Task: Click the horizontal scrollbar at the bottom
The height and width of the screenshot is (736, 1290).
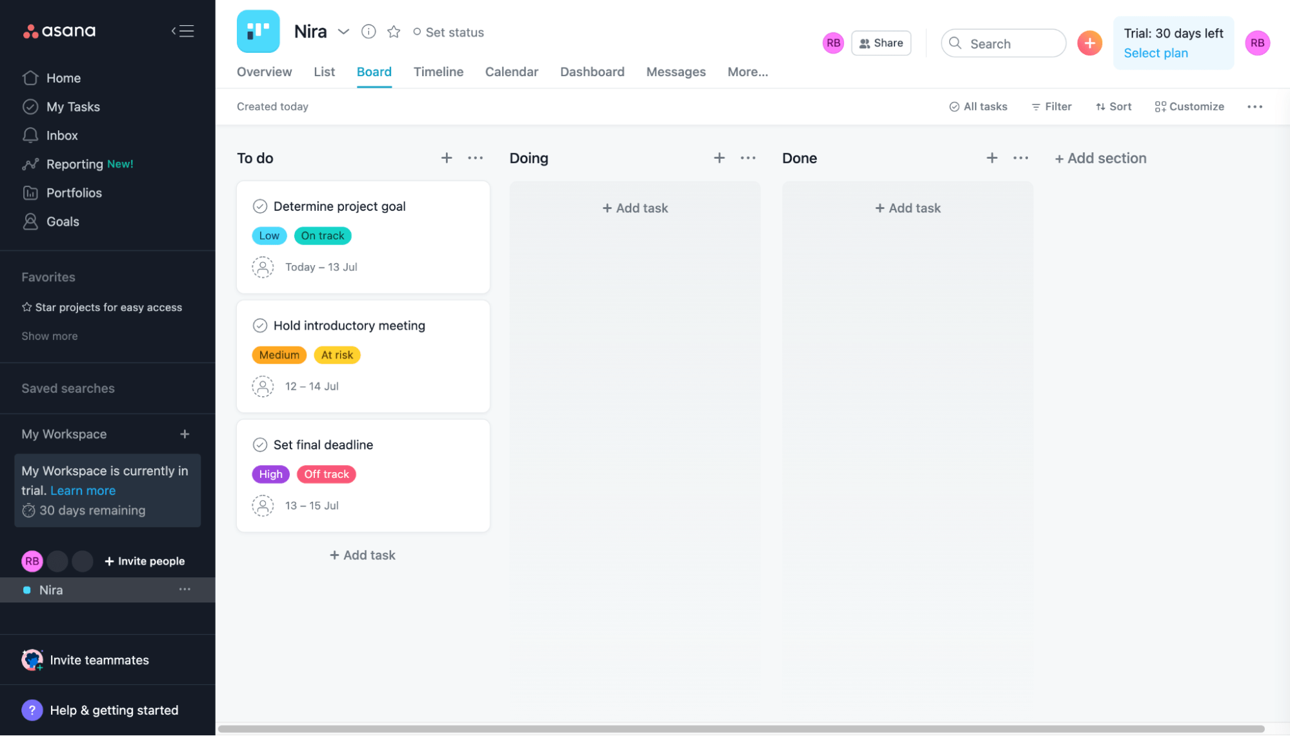Action: [741, 730]
